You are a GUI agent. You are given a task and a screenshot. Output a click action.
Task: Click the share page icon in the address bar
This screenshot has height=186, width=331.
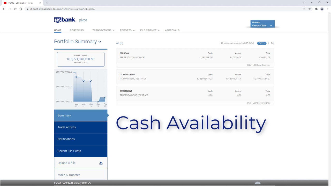pos(304,9)
